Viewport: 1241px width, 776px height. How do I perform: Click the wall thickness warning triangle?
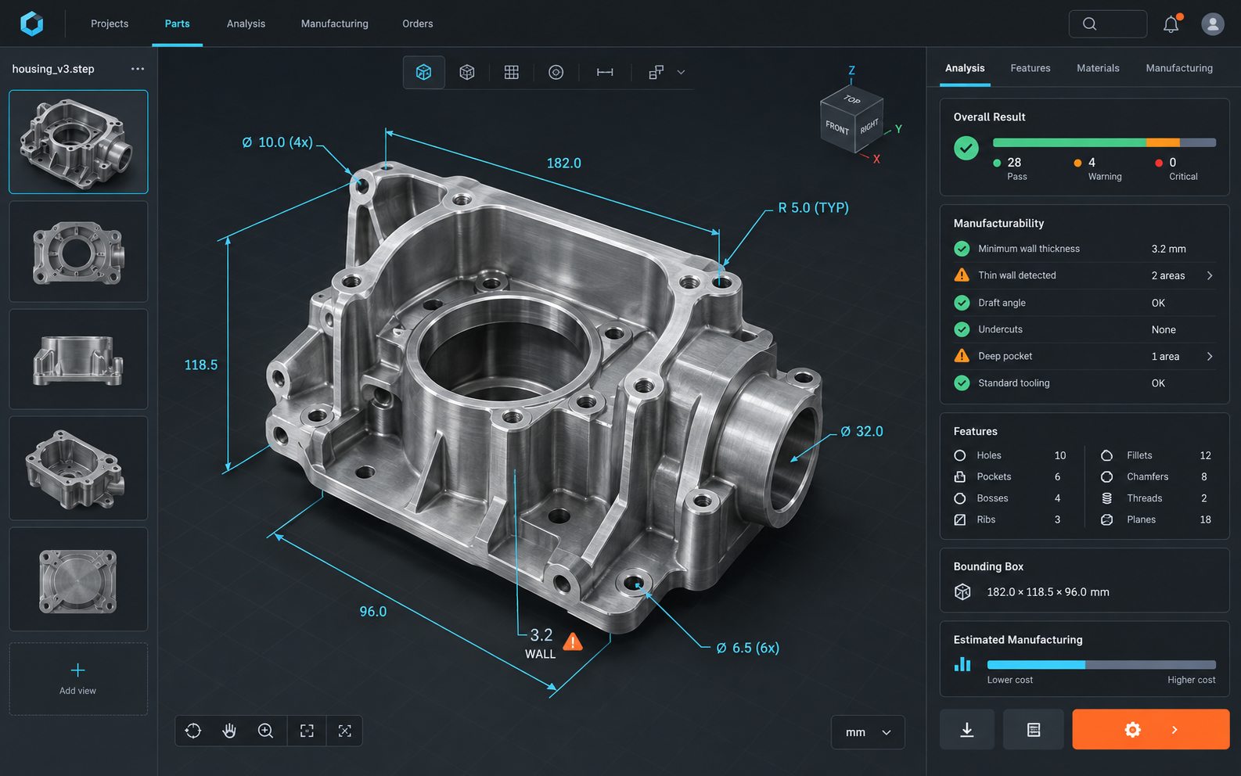click(573, 642)
